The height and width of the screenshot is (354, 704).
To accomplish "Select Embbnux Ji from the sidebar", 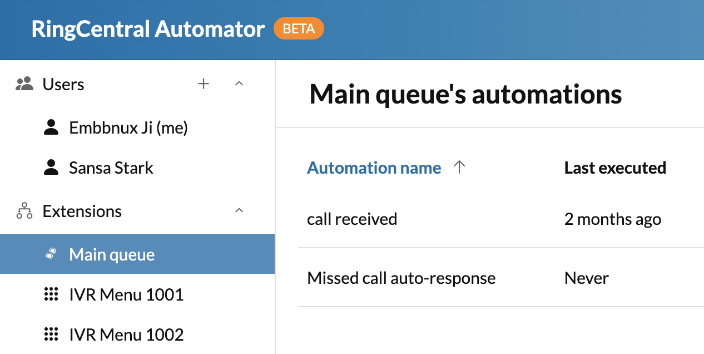I will 128,127.
